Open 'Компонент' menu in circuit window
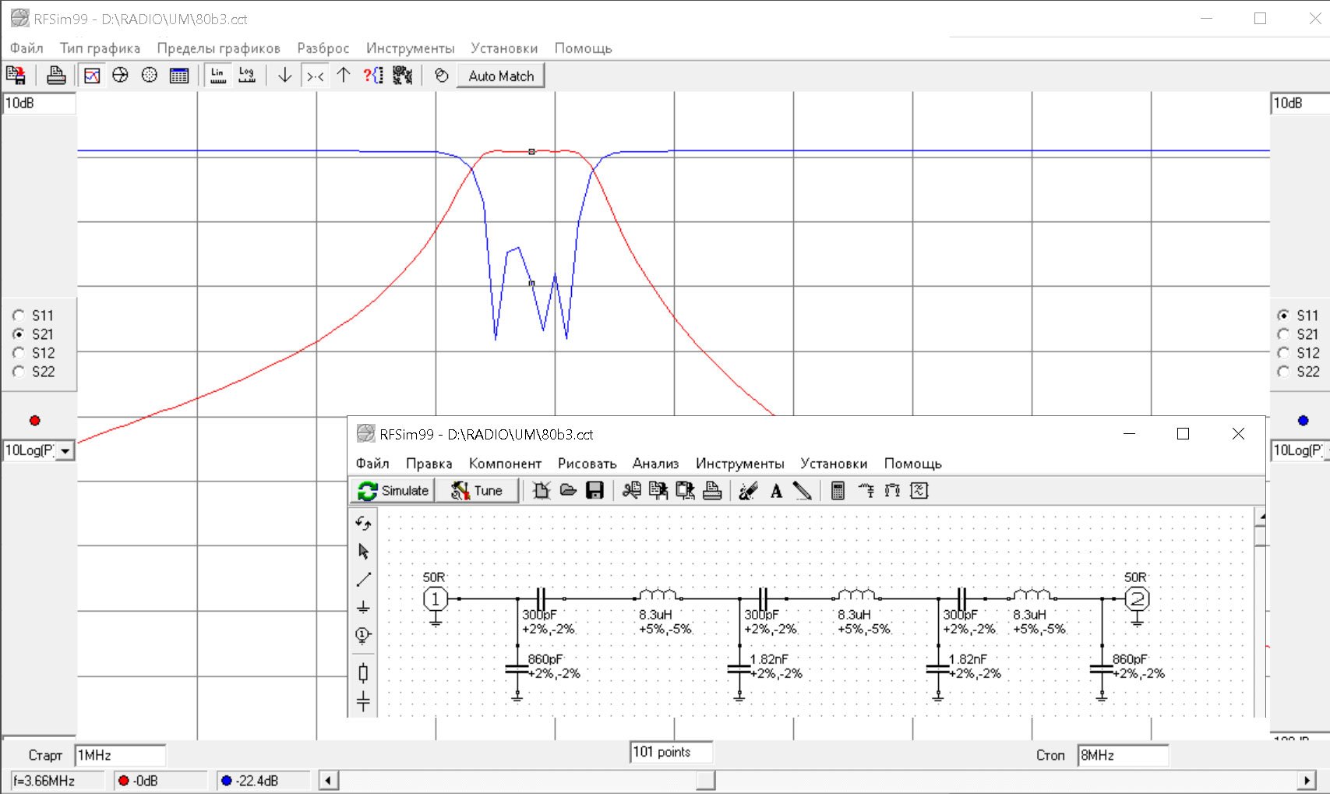Viewport: 1330px width, 794px height. coord(505,464)
